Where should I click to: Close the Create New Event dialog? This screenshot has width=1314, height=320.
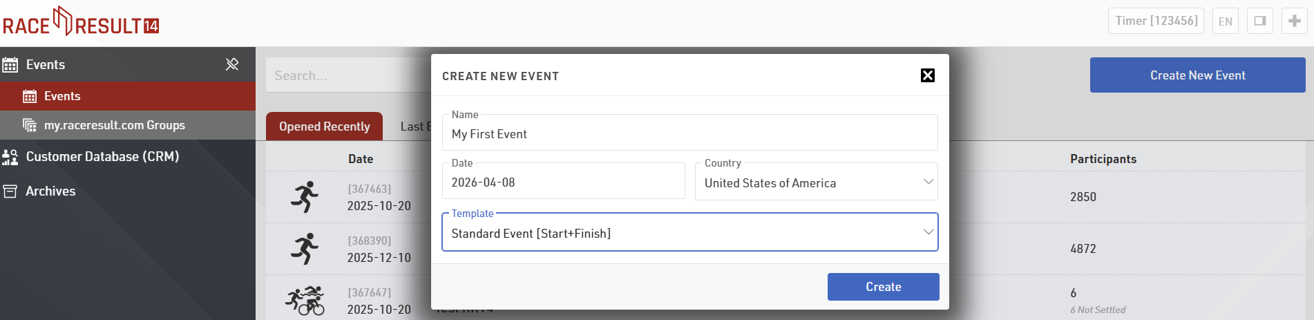coord(927,75)
